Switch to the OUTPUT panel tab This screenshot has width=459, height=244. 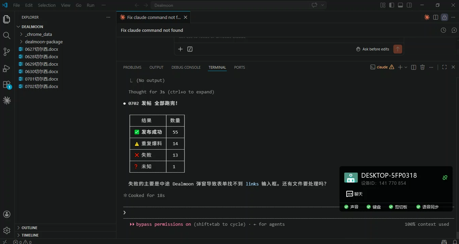point(156,67)
